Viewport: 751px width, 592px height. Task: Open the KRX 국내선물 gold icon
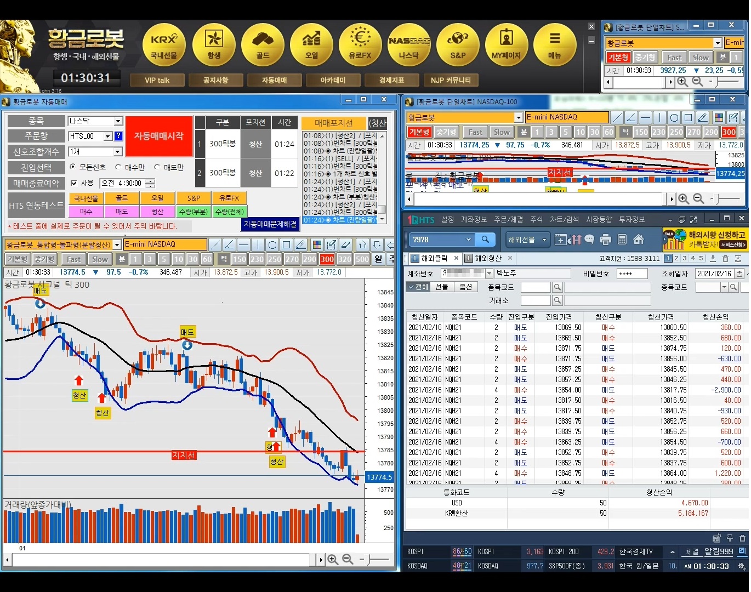(x=164, y=45)
